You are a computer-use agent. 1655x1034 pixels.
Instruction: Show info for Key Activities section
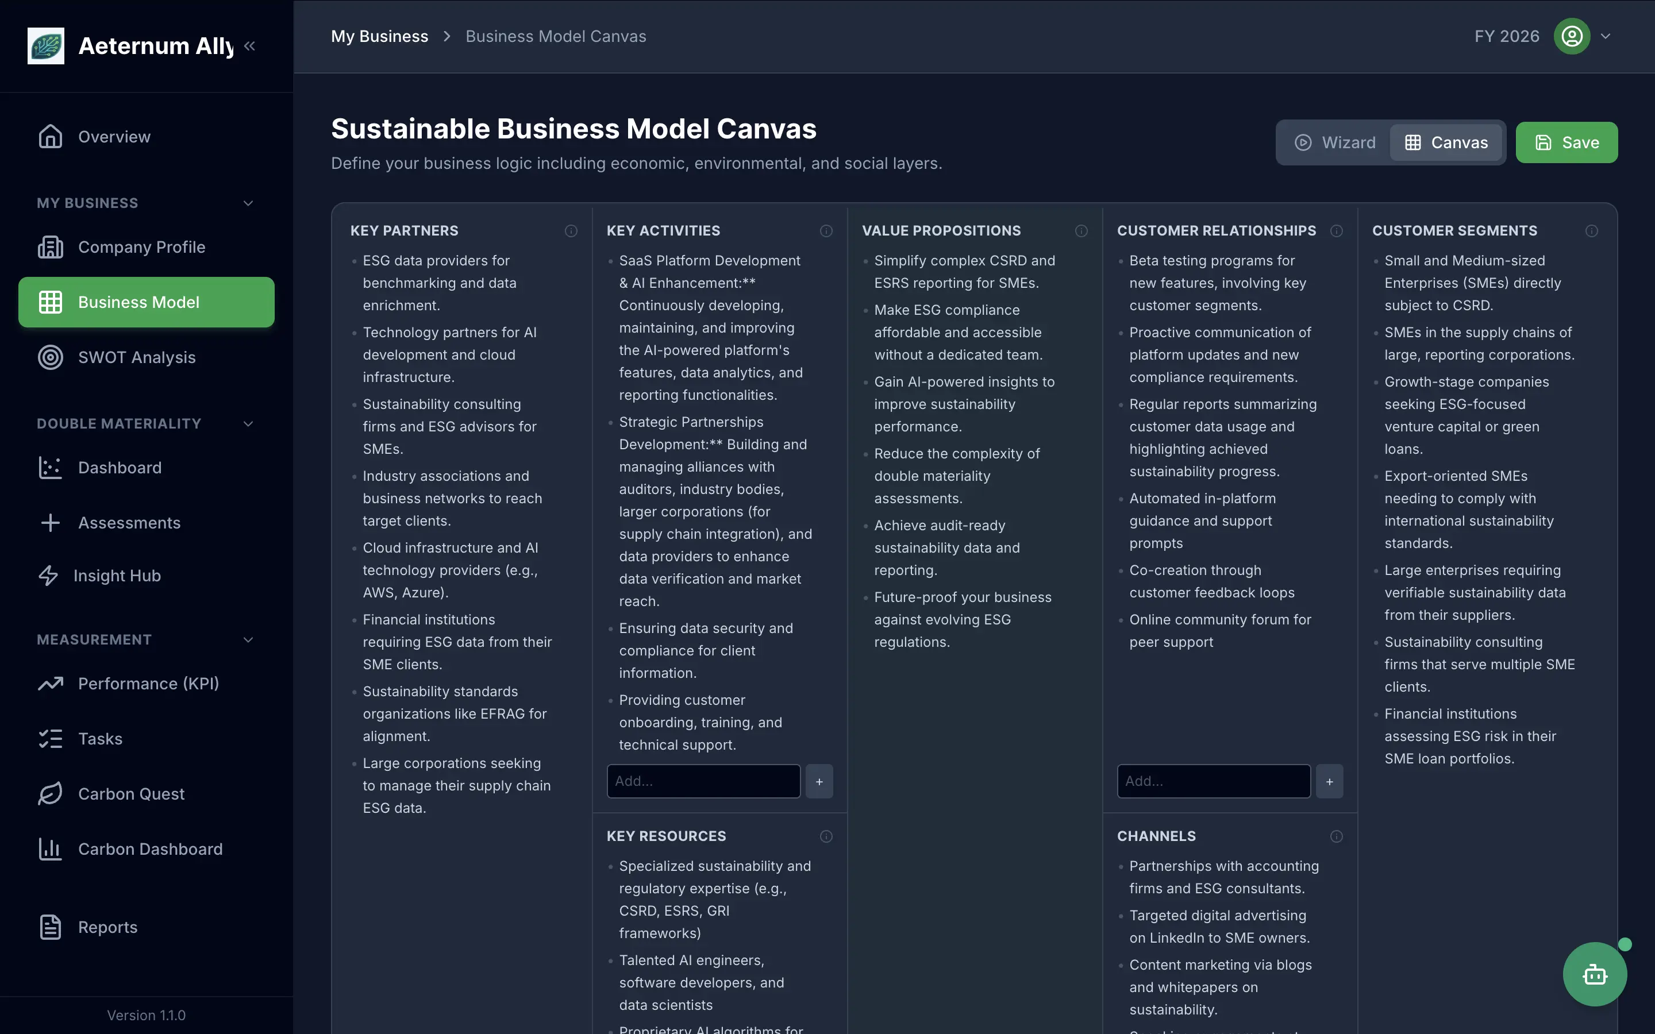coord(826,231)
